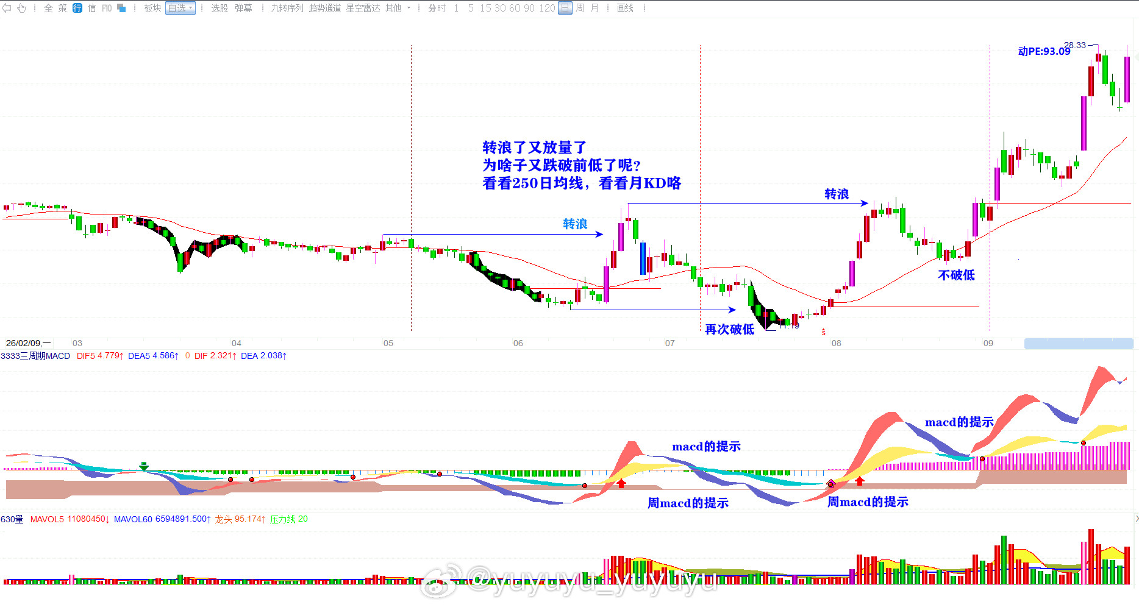Click the 选股 stock picker button
1139x610 pixels.
(x=220, y=8)
